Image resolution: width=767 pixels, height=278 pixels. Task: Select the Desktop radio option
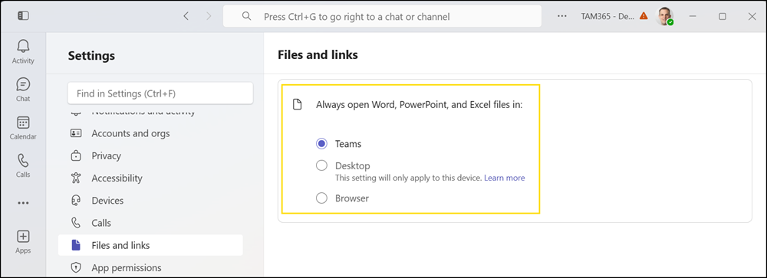pos(321,165)
